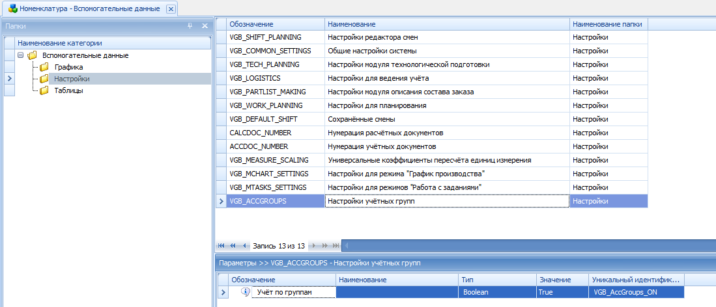Go to first record in navigator

tap(221, 246)
